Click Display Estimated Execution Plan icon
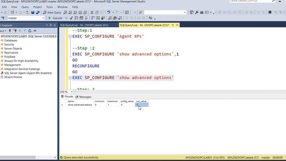 [x=76, y=18]
